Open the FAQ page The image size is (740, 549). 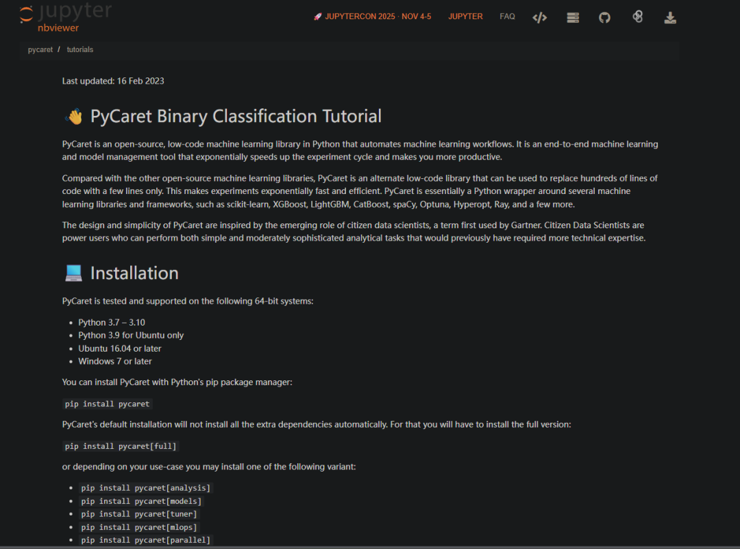click(x=507, y=16)
